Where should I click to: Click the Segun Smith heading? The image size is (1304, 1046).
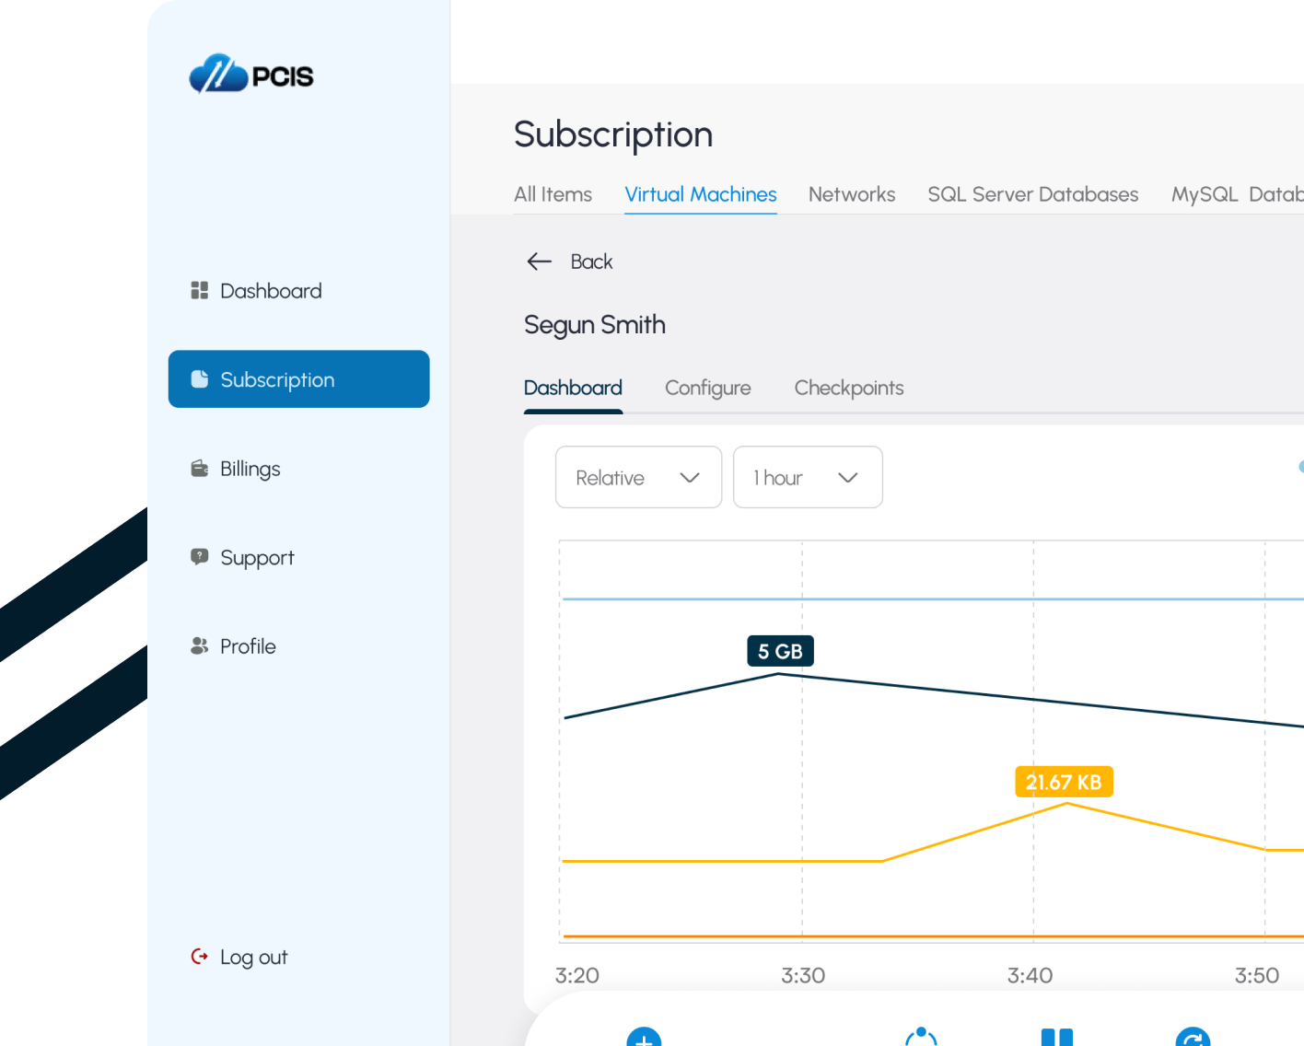pyautogui.click(x=595, y=325)
